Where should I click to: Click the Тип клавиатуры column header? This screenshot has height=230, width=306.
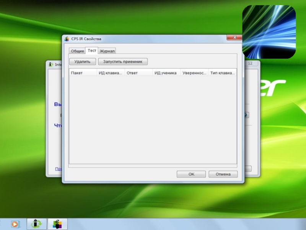(x=222, y=73)
